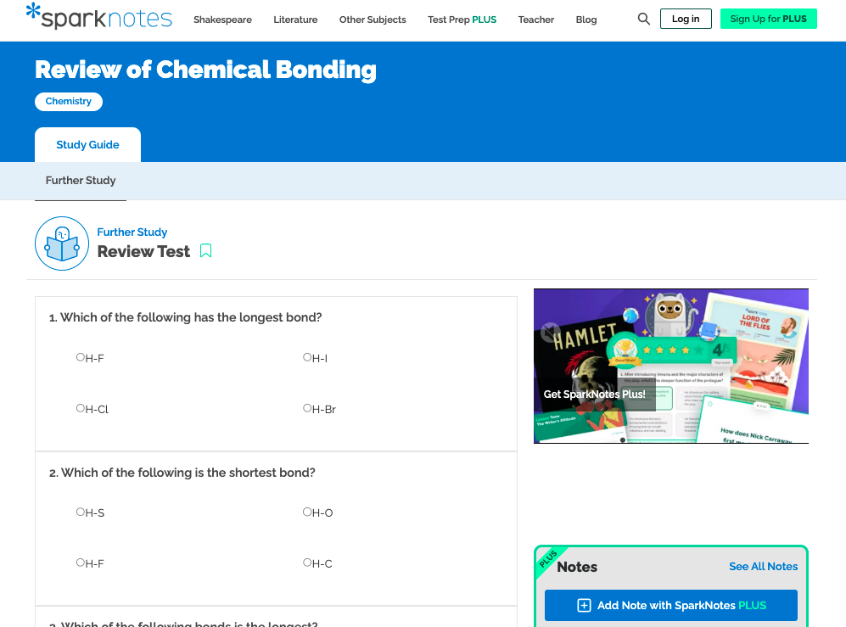Click the plus icon in Add Note button
846x627 pixels.
(584, 605)
